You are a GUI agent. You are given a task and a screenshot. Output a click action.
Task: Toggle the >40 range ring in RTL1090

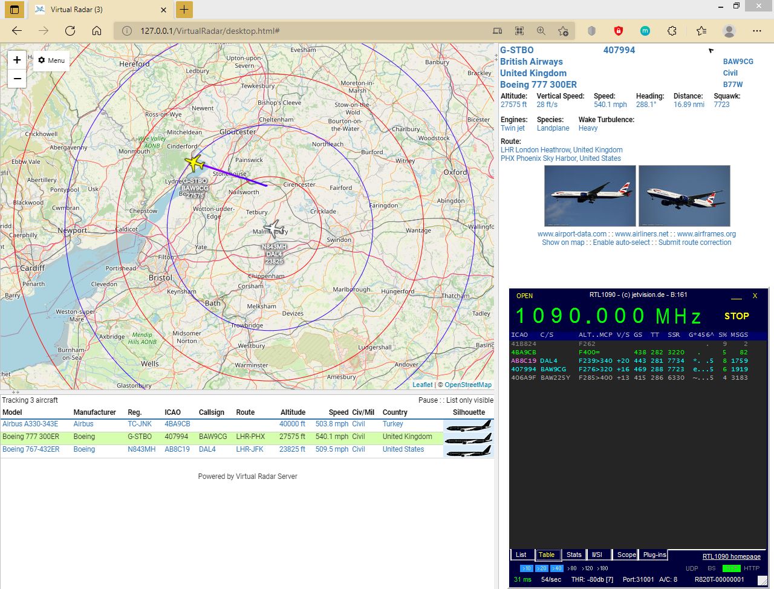[x=556, y=568]
